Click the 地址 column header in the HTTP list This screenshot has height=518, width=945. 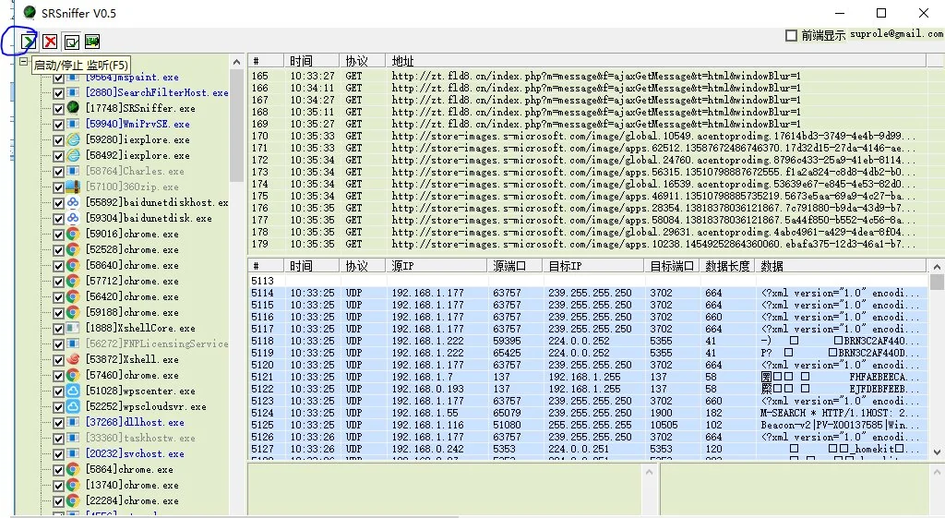(x=402, y=61)
